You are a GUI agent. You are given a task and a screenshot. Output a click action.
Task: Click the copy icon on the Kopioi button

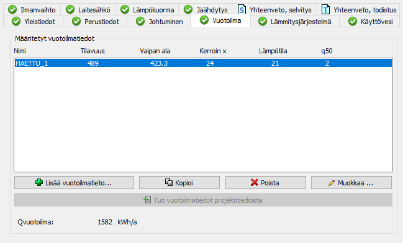click(169, 182)
